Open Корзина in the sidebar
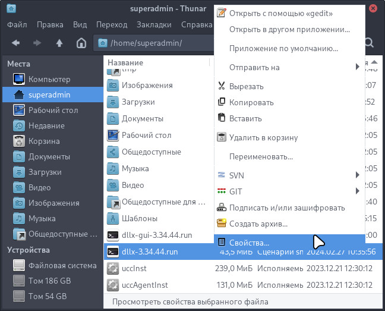This screenshot has width=385, height=311. 44,141
